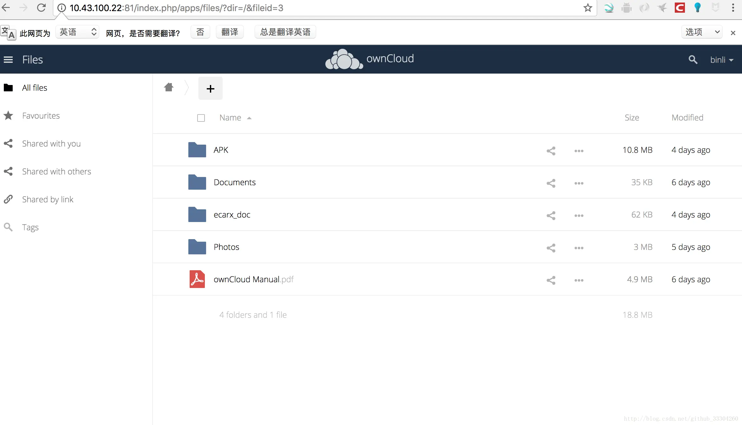
Task: Open more actions for Photos folder
Action: [579, 248]
